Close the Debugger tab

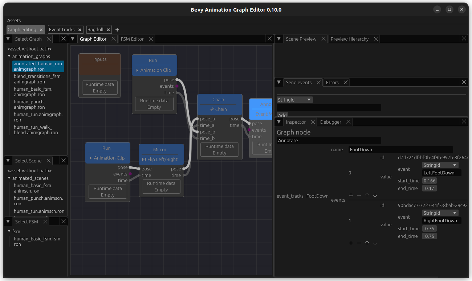tap(348, 122)
